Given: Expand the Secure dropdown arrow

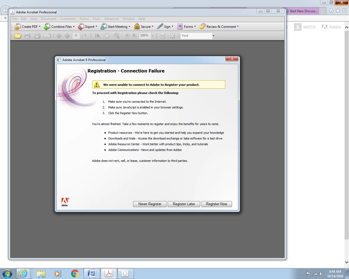Looking at the screenshot, I should tap(152, 26).
